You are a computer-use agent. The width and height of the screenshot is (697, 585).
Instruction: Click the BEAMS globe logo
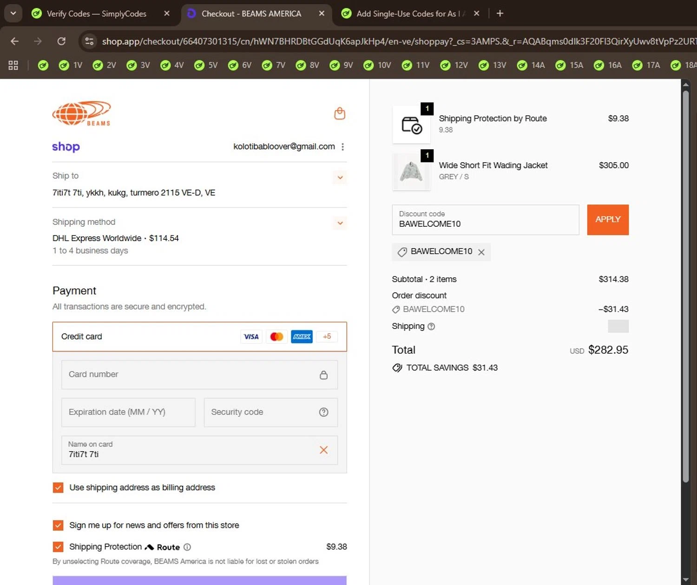pos(82,113)
